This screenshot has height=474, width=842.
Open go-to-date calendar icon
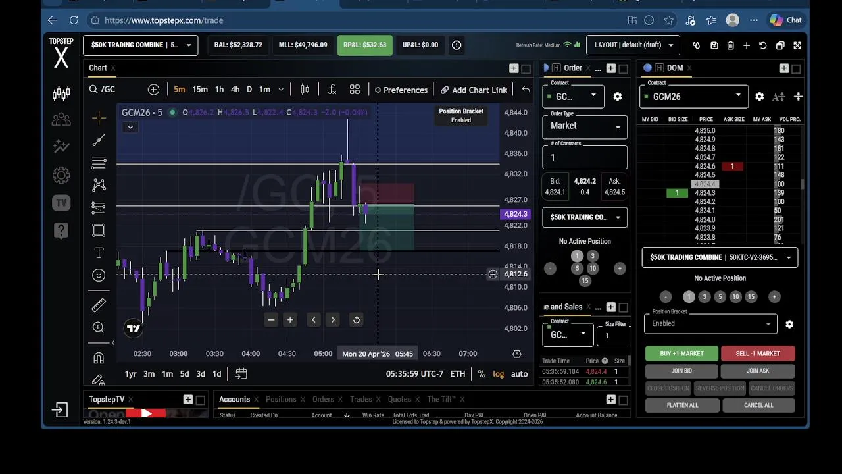tap(241, 374)
